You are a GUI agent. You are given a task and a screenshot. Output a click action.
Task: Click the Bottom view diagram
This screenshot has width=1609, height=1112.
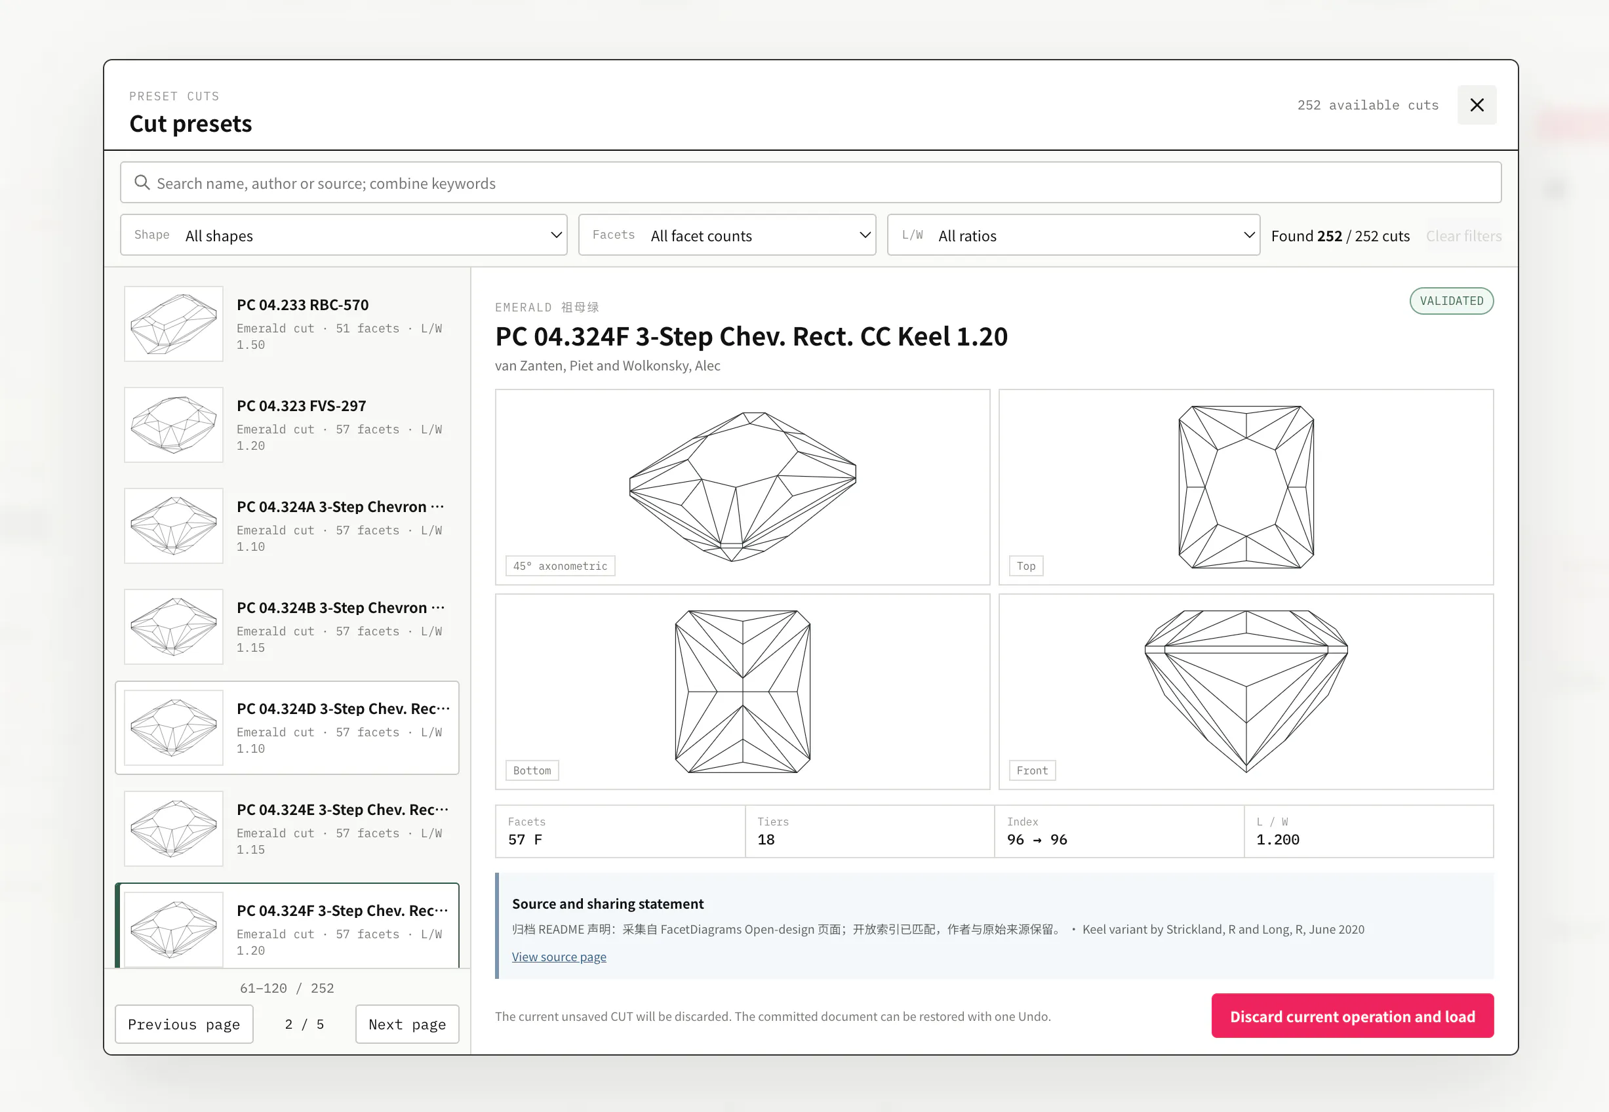[742, 692]
